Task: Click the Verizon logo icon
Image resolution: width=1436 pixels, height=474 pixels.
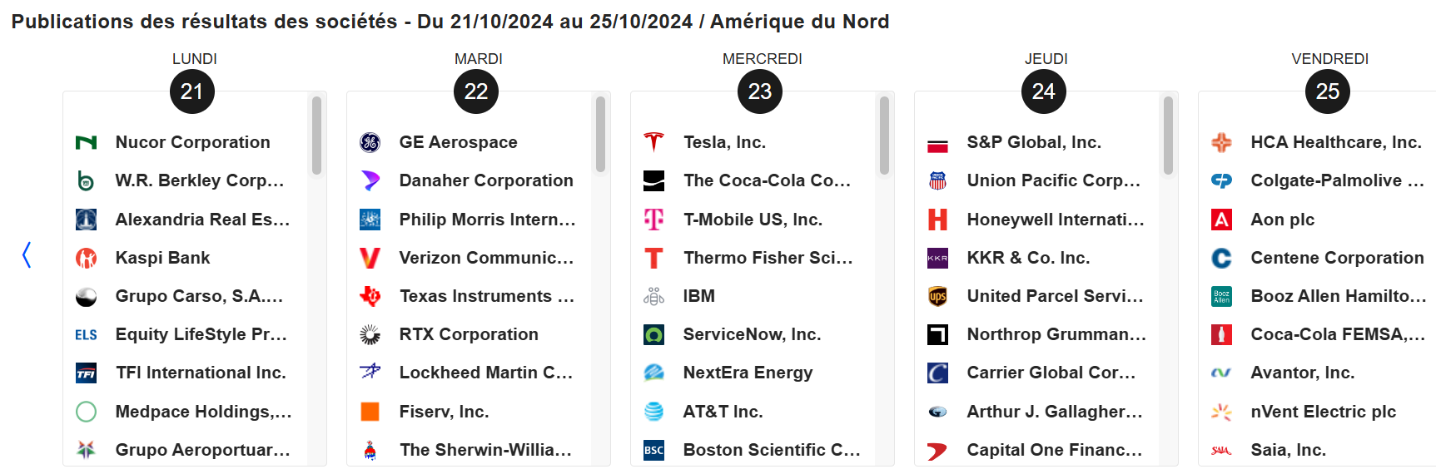Action: point(370,258)
